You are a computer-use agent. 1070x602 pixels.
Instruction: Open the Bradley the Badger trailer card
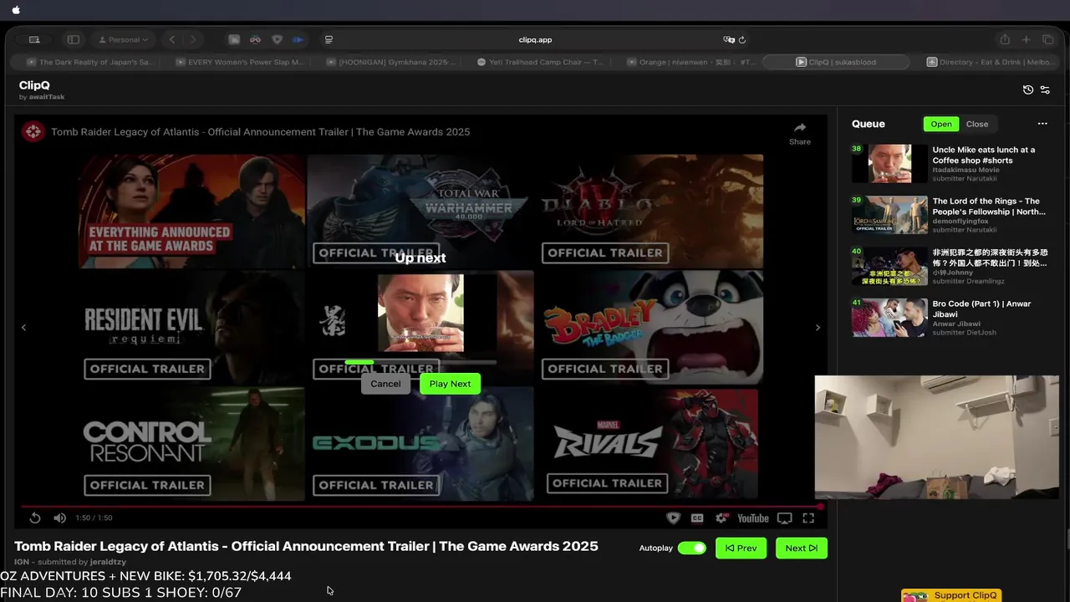pyautogui.click(x=650, y=328)
